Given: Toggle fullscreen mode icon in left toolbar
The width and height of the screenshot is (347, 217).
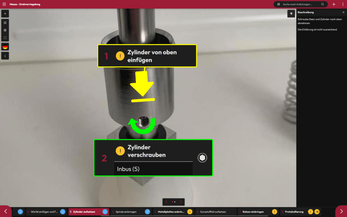Looking at the screenshot, I should point(5,38).
